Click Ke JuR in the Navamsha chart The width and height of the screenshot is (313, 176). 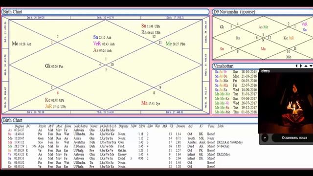[x=289, y=38]
